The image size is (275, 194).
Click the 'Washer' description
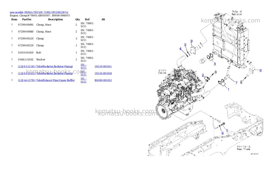coord(41,60)
